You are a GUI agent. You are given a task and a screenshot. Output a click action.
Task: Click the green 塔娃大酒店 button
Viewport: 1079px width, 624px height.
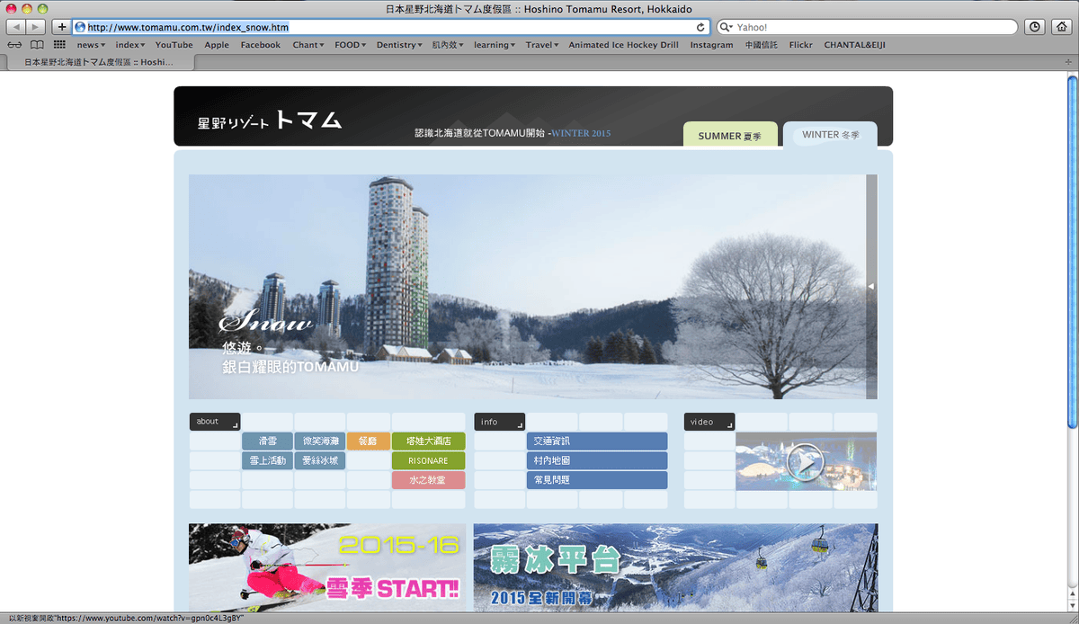point(428,441)
